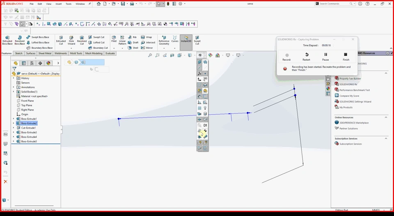
Task: Choose the Wrap feature
Action: 147,37
